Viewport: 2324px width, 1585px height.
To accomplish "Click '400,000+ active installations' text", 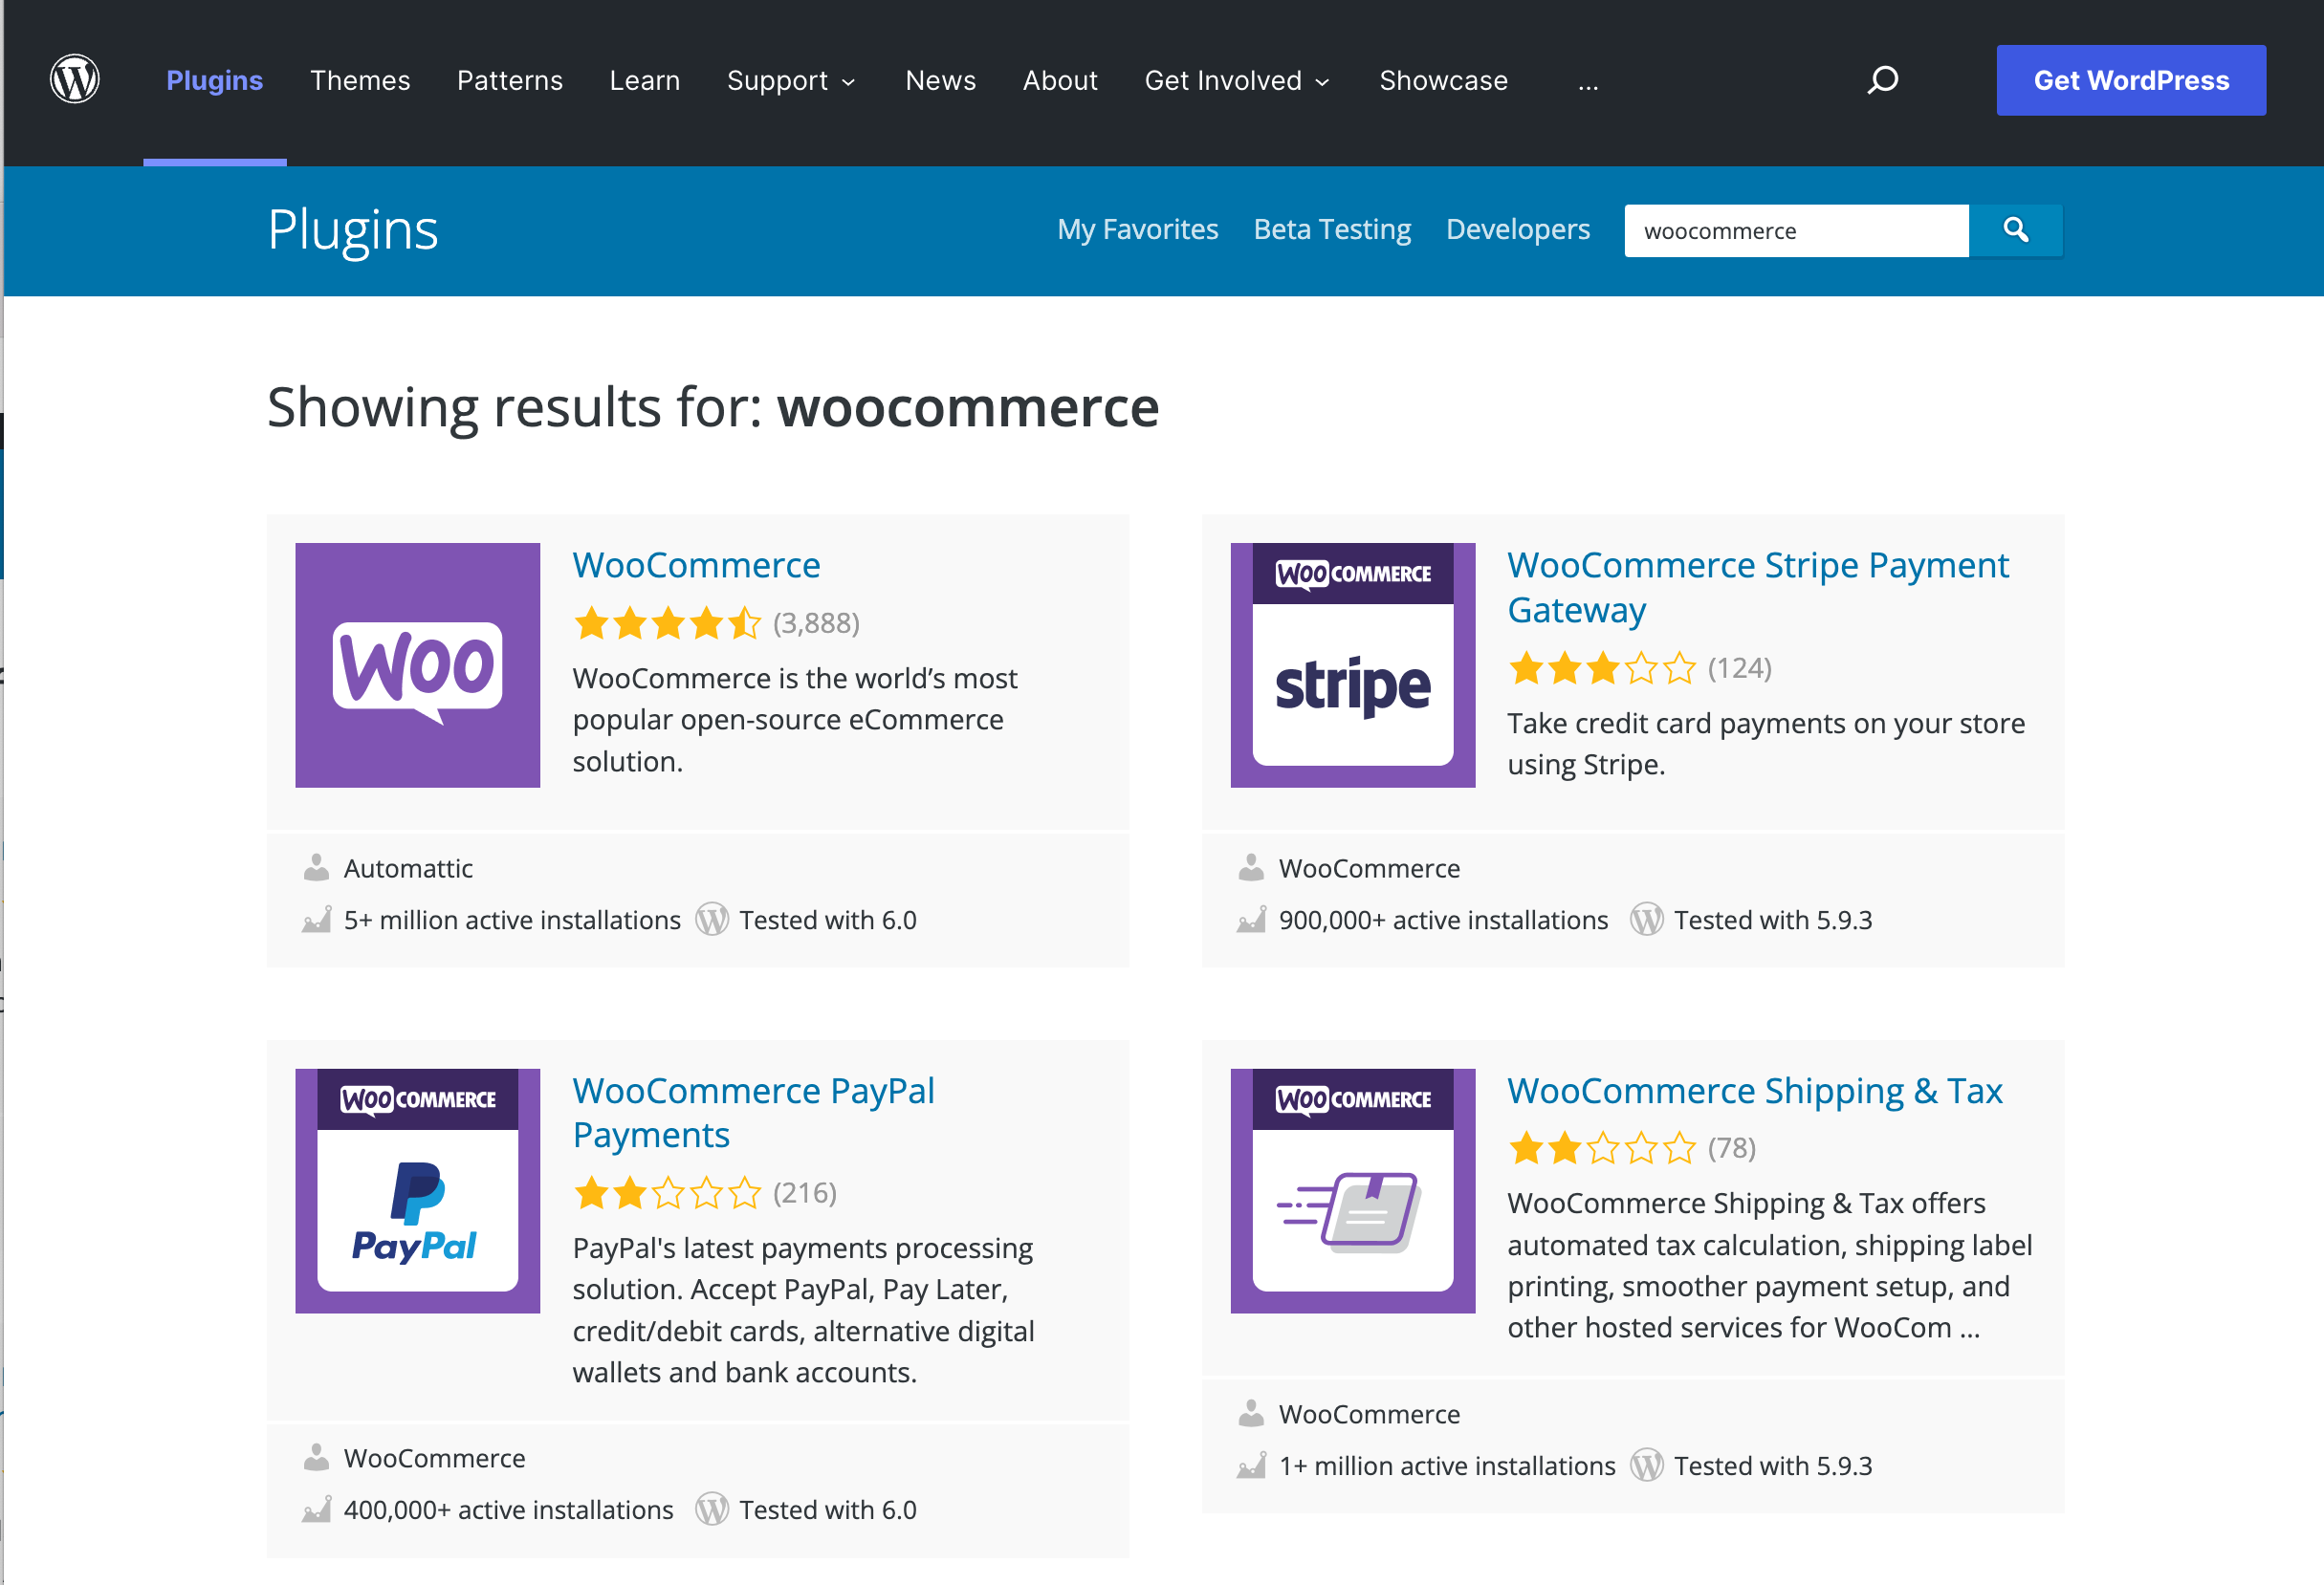I will [x=508, y=1510].
